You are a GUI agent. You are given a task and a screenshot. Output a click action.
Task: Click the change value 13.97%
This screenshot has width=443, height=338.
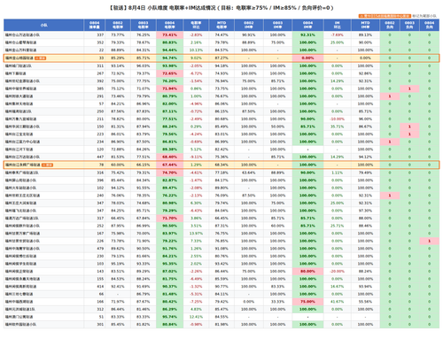click(x=196, y=234)
